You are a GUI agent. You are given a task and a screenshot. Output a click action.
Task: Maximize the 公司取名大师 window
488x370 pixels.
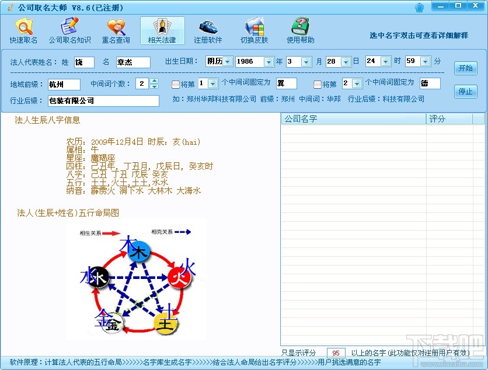(x=458, y=6)
